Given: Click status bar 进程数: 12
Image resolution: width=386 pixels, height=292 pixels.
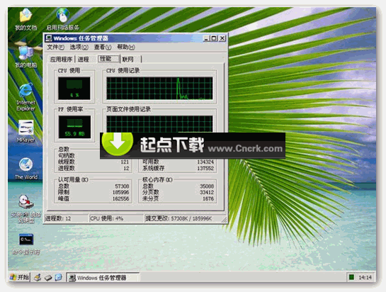Looking at the screenshot, I should tap(66, 218).
